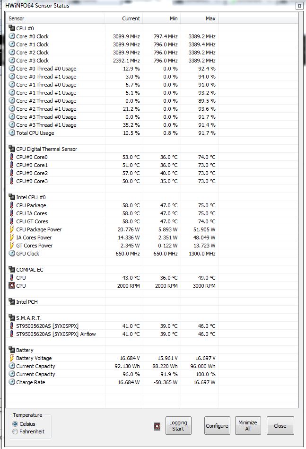Select the Charge Rate sensor row
The image size is (306, 449).
[152, 382]
